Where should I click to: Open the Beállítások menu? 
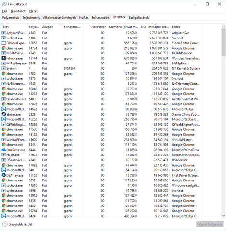[18, 11]
